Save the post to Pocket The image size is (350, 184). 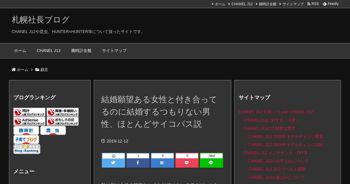(187, 160)
